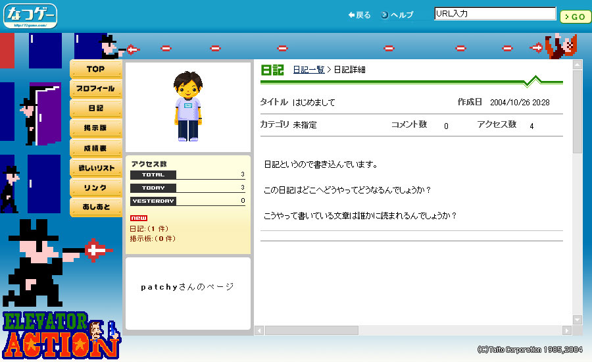
Task: Open the プロフィール menu item
Action: (x=95, y=89)
